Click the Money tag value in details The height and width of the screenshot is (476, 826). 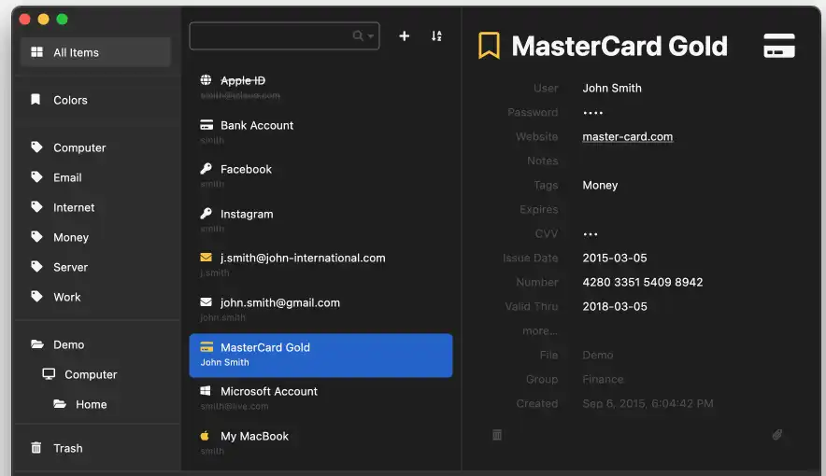[600, 185]
